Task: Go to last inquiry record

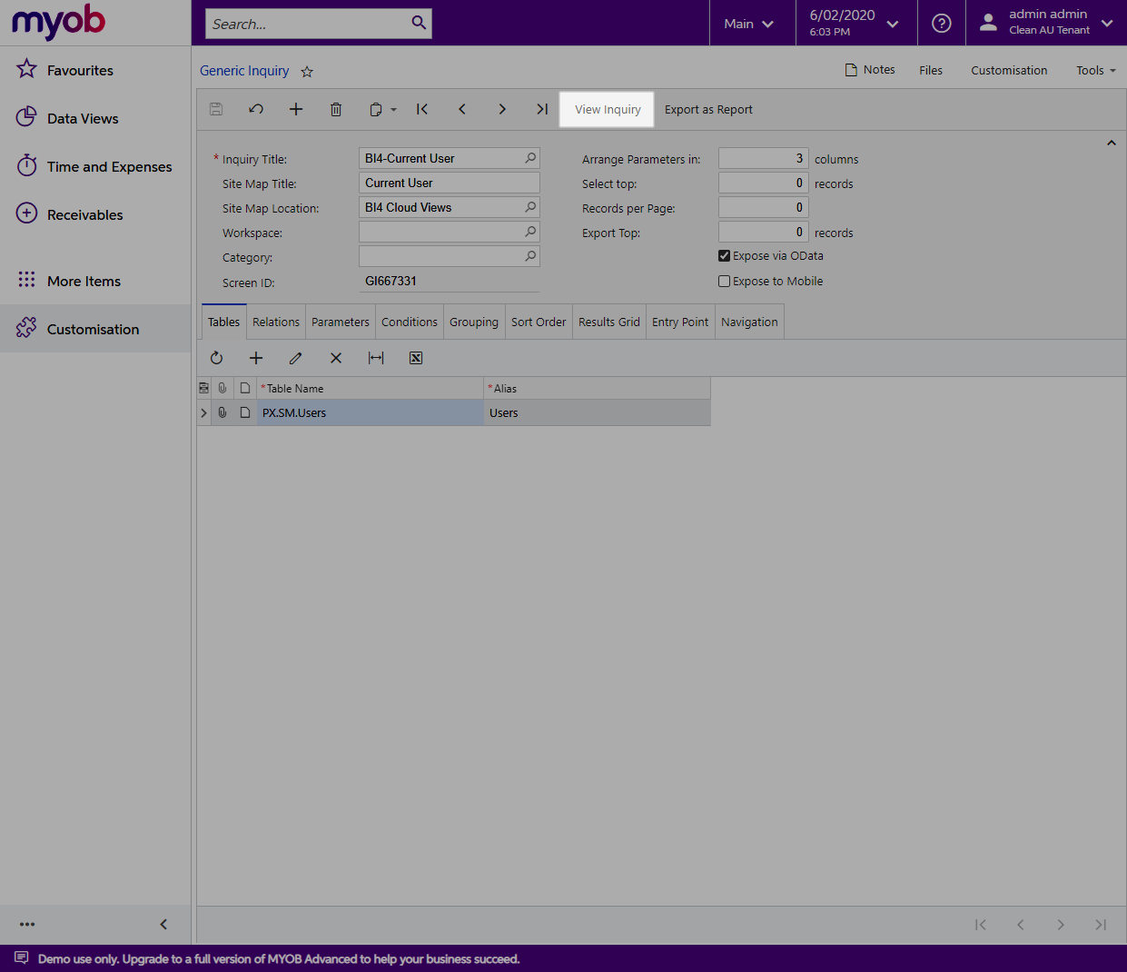Action: click(542, 109)
